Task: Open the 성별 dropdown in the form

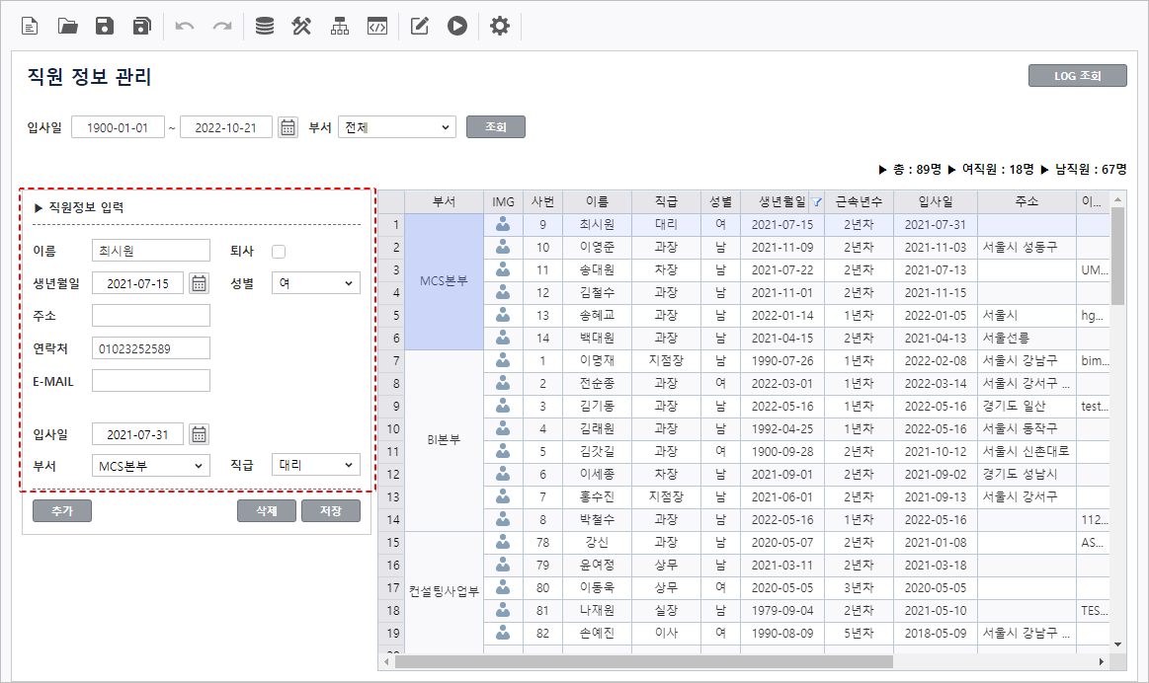Action: click(315, 284)
